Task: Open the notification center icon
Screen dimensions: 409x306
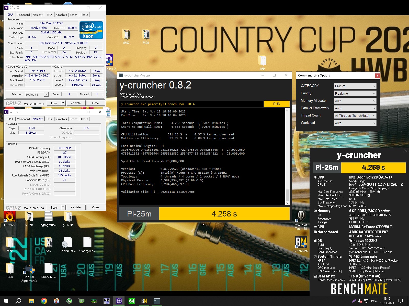Action: [401, 301]
